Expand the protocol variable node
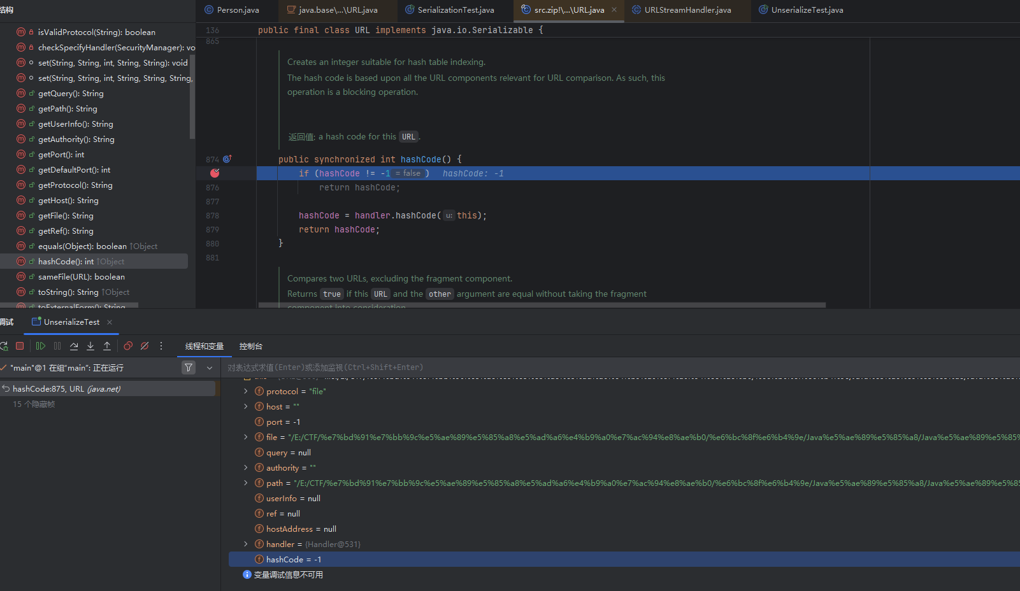The image size is (1020, 591). (x=246, y=391)
